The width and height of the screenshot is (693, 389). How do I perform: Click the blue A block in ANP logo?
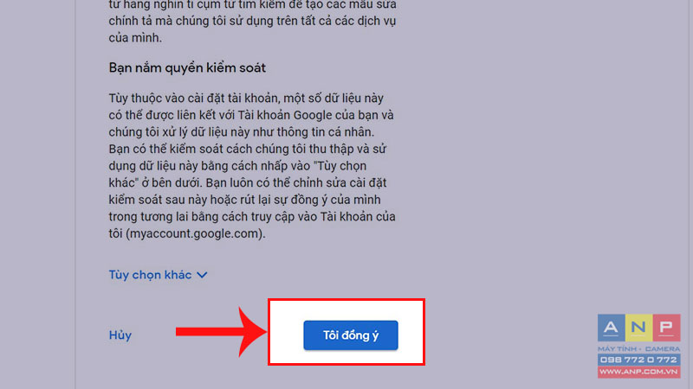(x=612, y=328)
